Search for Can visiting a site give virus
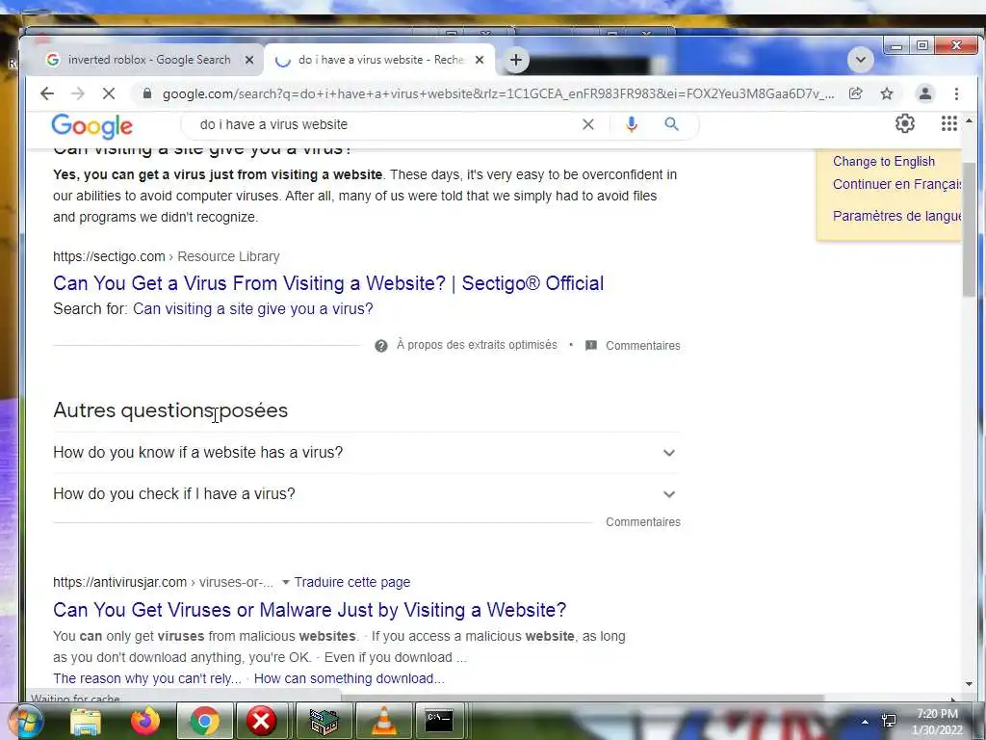 (253, 309)
